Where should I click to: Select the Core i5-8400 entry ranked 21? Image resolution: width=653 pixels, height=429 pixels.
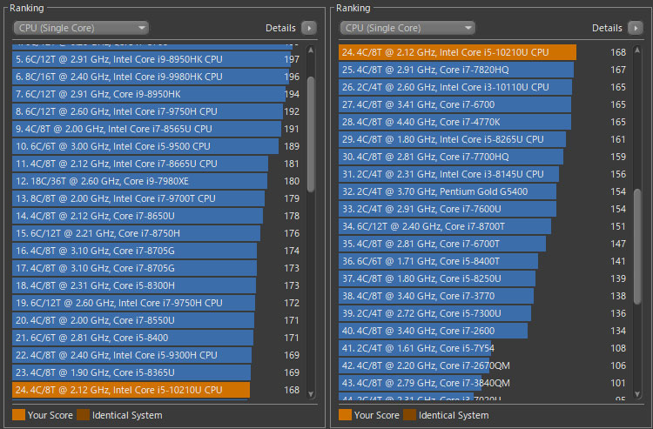click(x=132, y=338)
